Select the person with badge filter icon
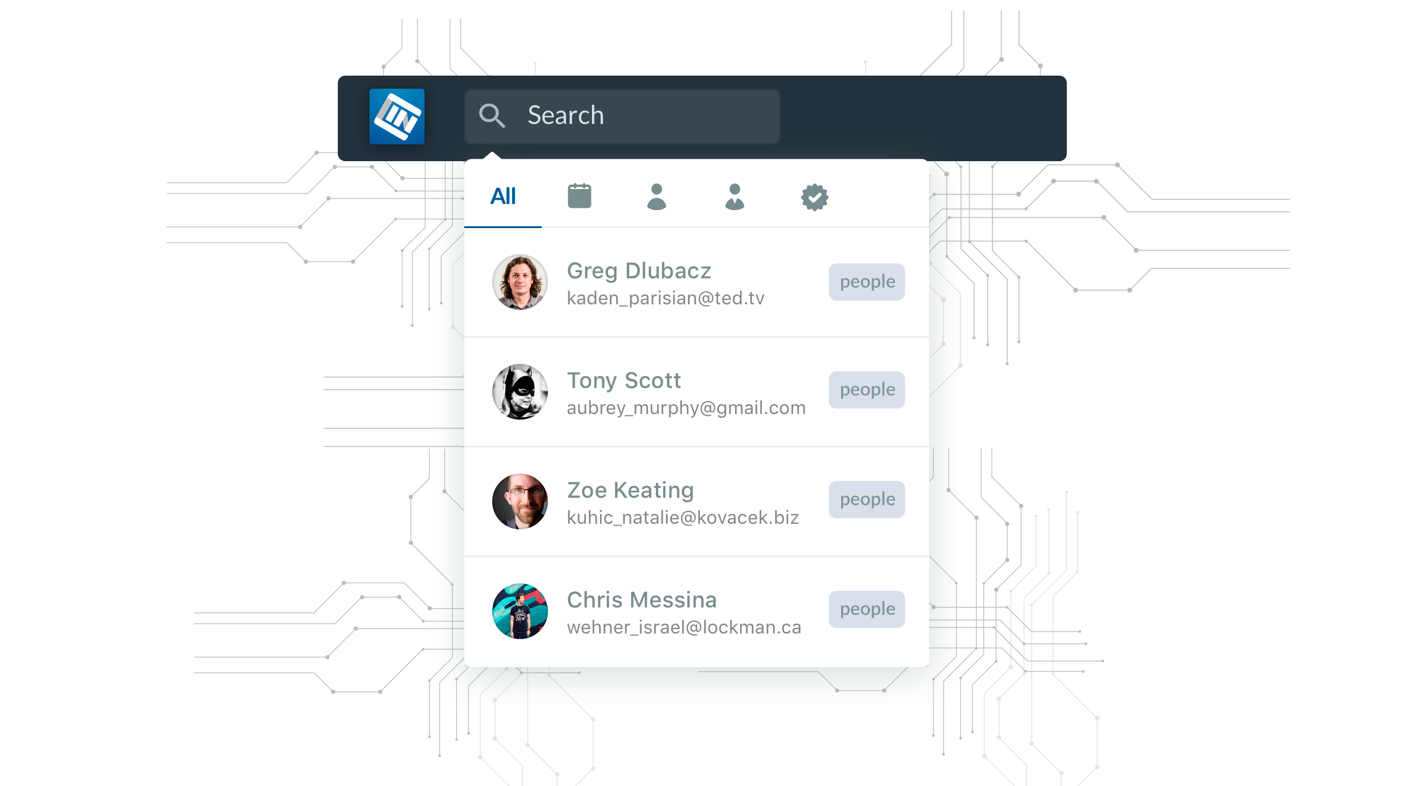The image size is (1404, 786). pyautogui.click(x=735, y=196)
